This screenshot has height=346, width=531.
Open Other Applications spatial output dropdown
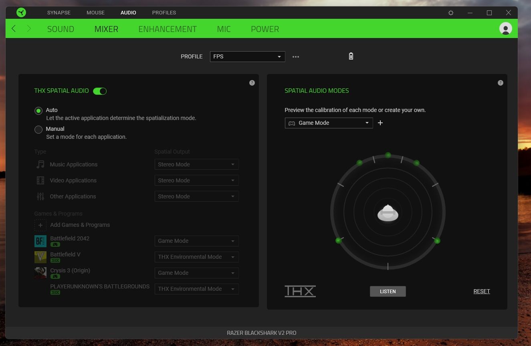click(x=197, y=196)
